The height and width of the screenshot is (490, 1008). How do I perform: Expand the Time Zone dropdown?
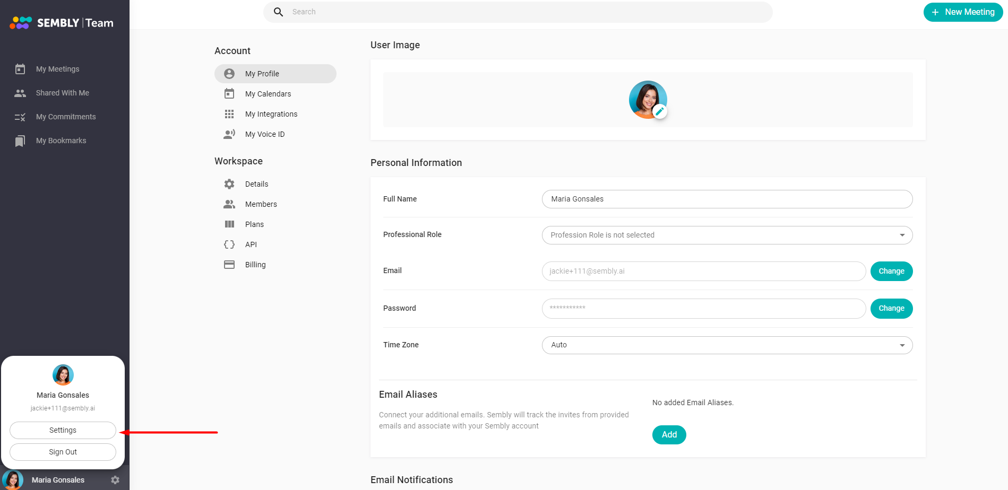click(x=727, y=345)
